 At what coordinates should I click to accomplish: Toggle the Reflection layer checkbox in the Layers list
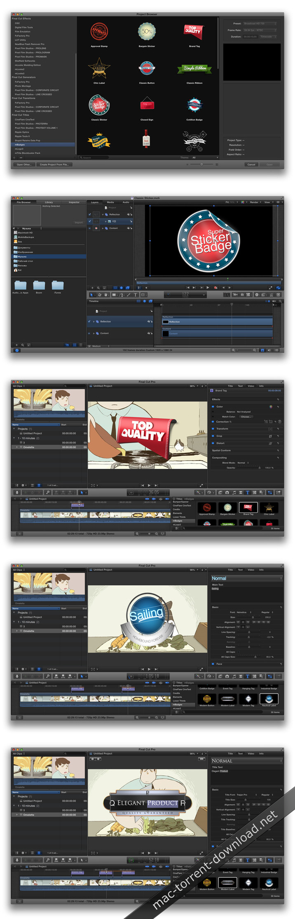[x=90, y=214]
